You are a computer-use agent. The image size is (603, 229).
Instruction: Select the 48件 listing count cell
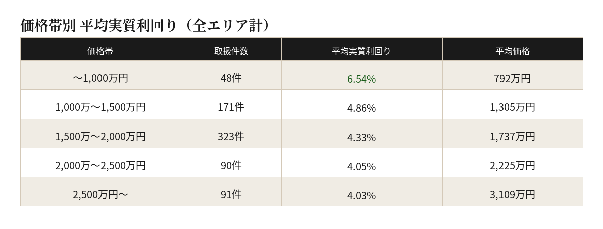pyautogui.click(x=231, y=78)
